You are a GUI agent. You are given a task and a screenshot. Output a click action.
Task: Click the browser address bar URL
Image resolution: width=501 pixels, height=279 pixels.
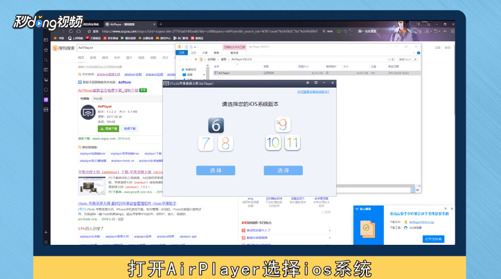point(210,32)
